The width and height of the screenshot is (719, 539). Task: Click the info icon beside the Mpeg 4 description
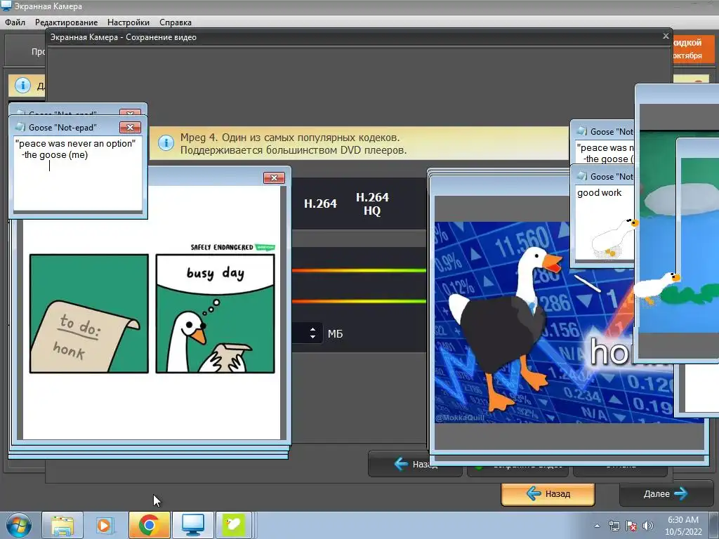[166, 143]
